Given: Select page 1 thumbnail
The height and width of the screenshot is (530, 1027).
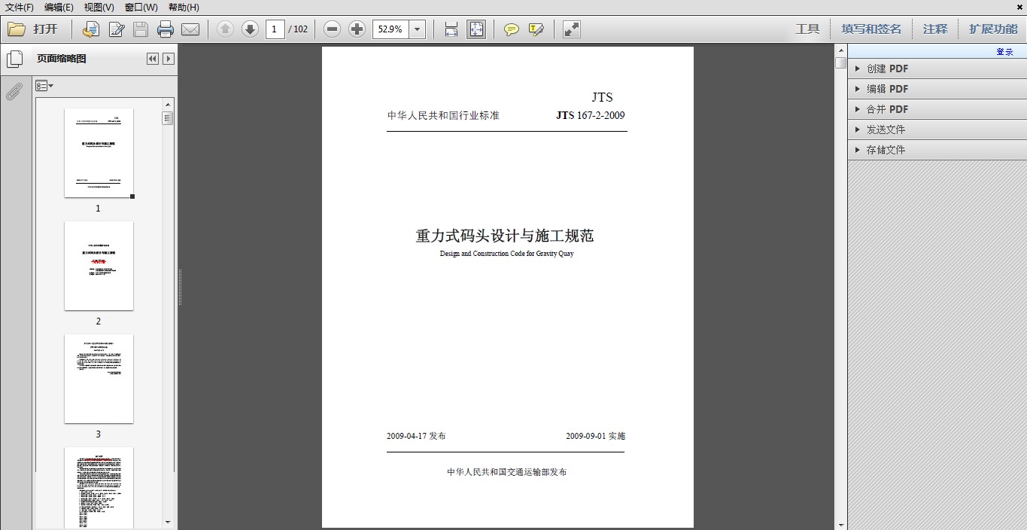Looking at the screenshot, I should point(99,153).
